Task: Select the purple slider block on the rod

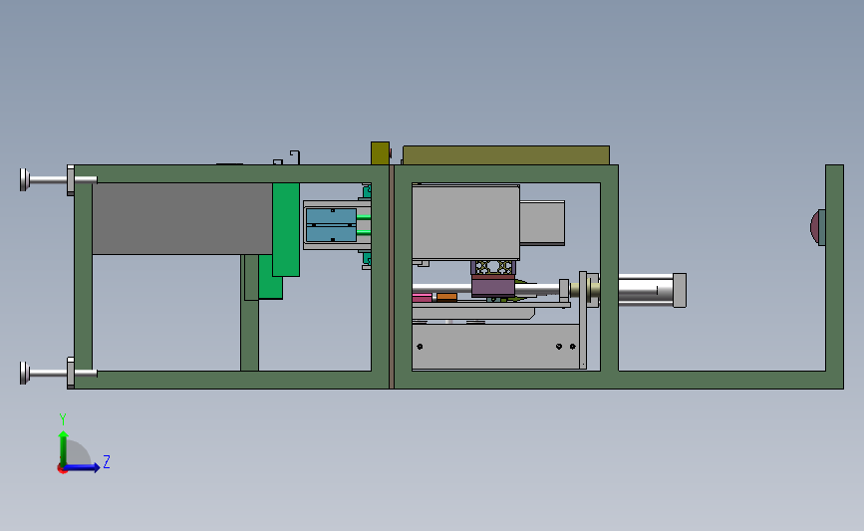Action: pos(493,286)
